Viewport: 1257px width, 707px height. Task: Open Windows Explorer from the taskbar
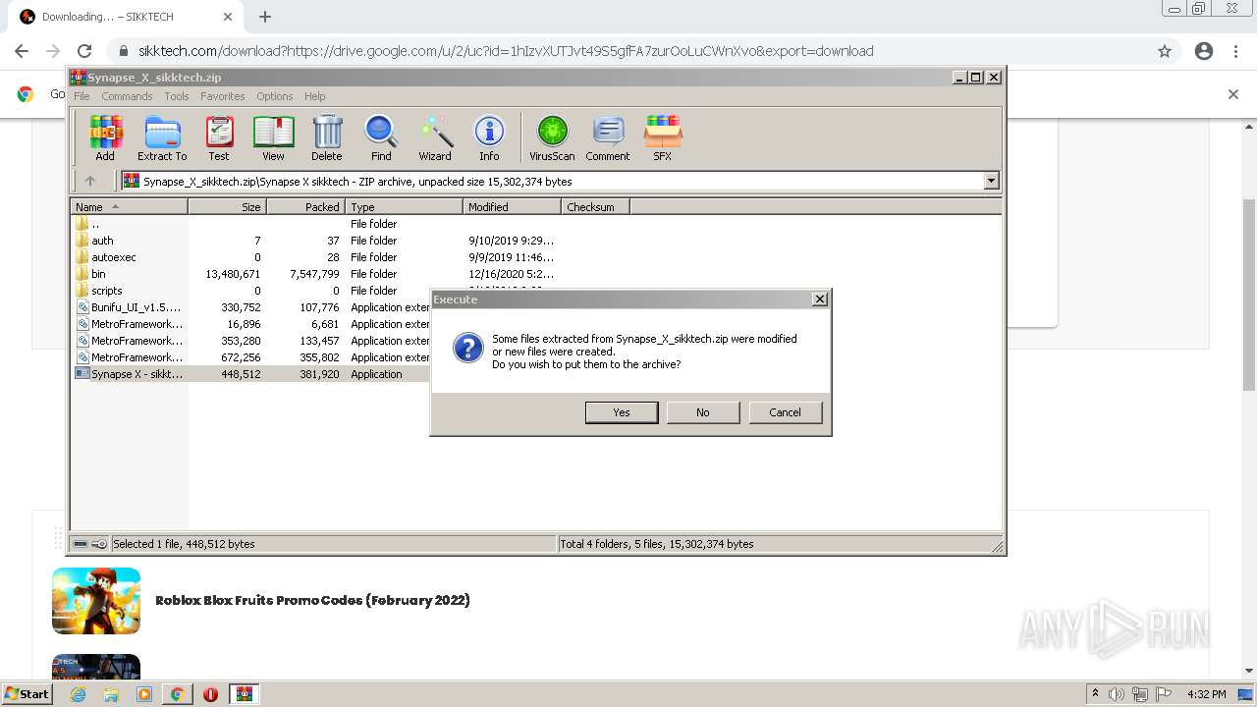tap(111, 694)
